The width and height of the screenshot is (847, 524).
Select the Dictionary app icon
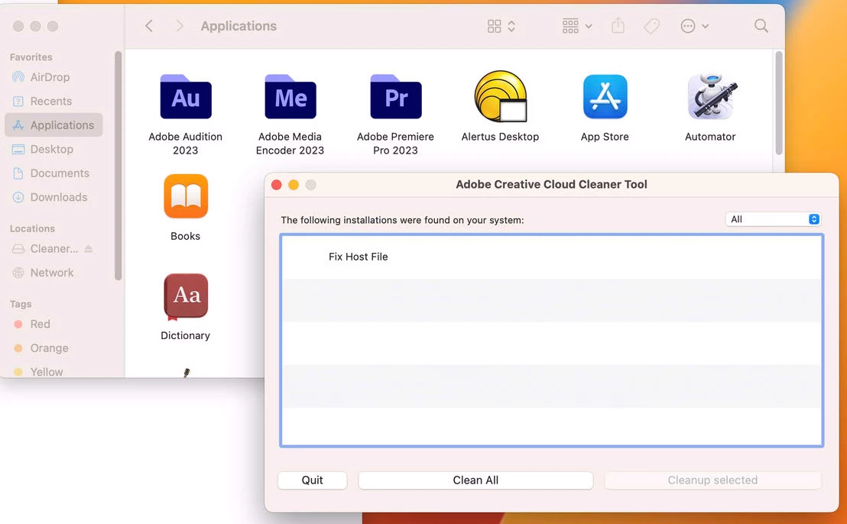point(185,296)
